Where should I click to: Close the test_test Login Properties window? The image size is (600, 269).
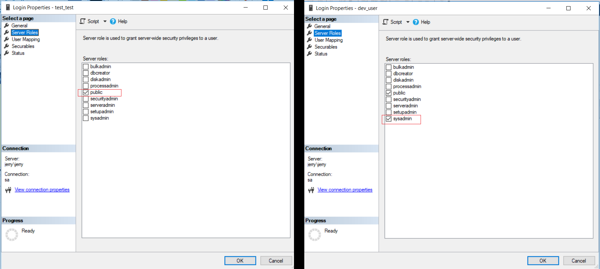point(286,8)
